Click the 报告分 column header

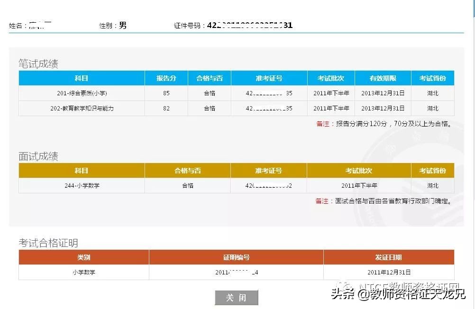[166, 78]
